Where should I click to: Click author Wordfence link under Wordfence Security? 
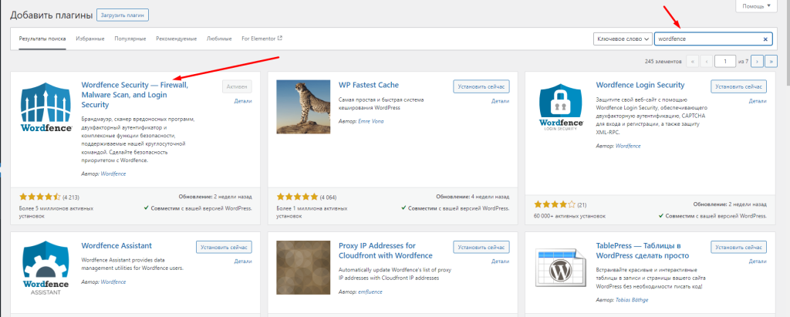click(x=113, y=174)
